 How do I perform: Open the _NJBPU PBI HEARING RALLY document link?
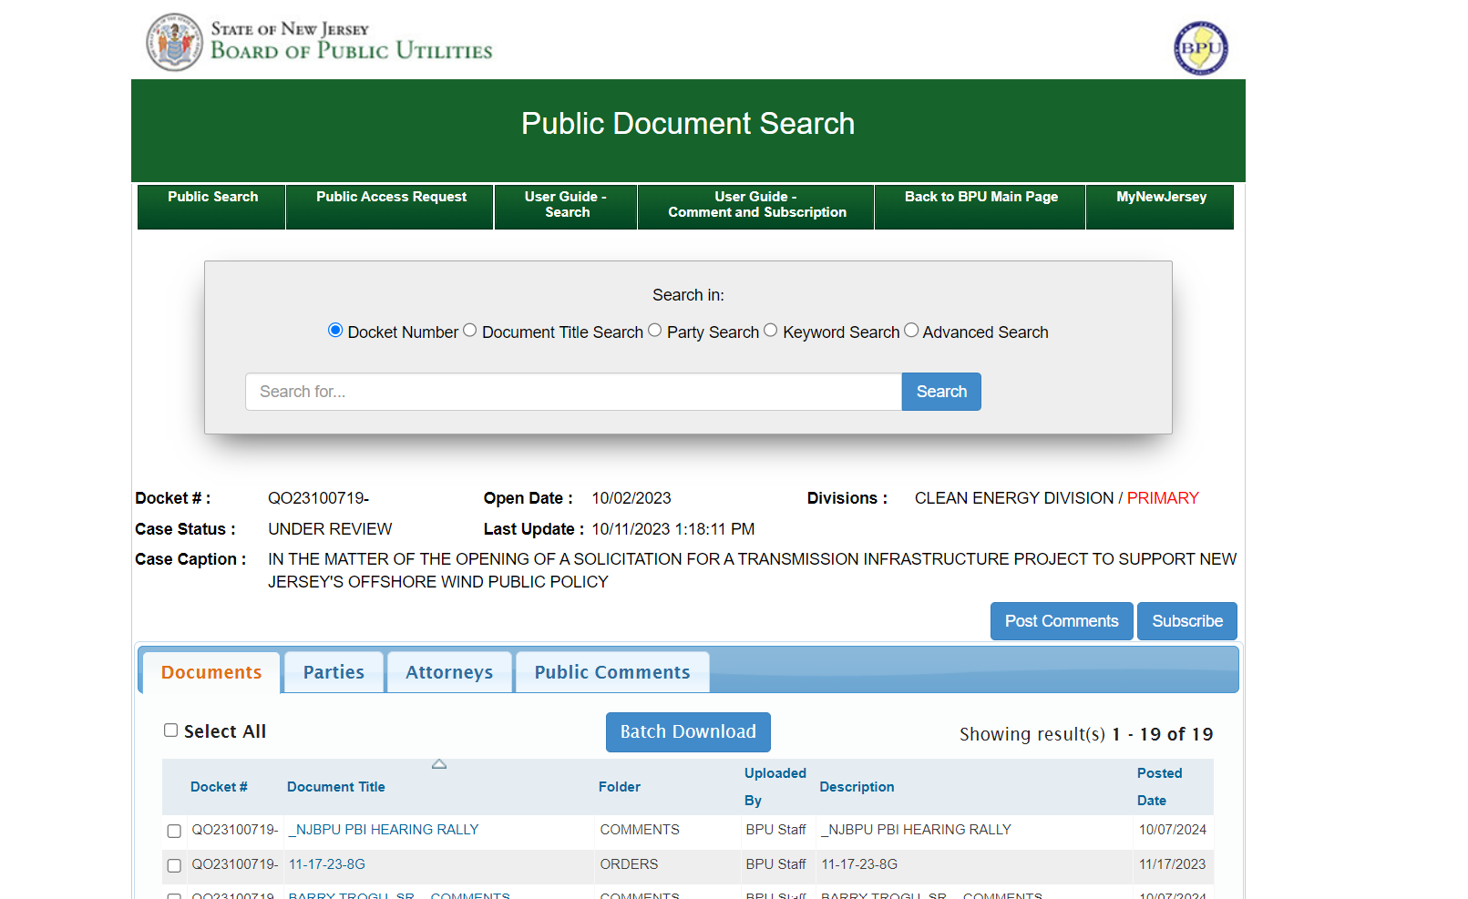[x=384, y=830]
